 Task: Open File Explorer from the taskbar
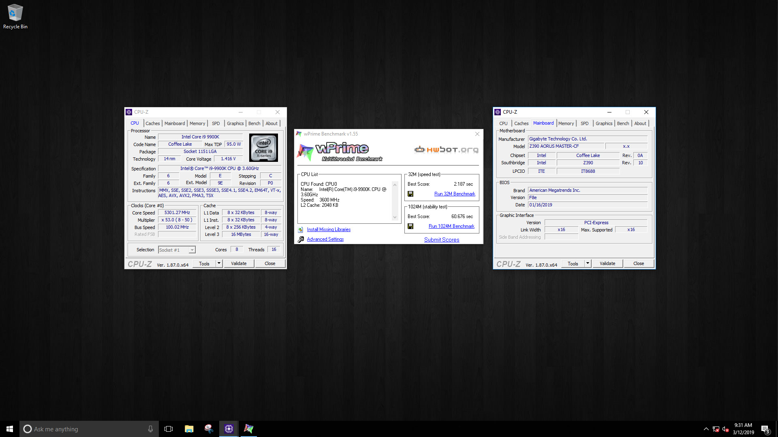click(189, 429)
